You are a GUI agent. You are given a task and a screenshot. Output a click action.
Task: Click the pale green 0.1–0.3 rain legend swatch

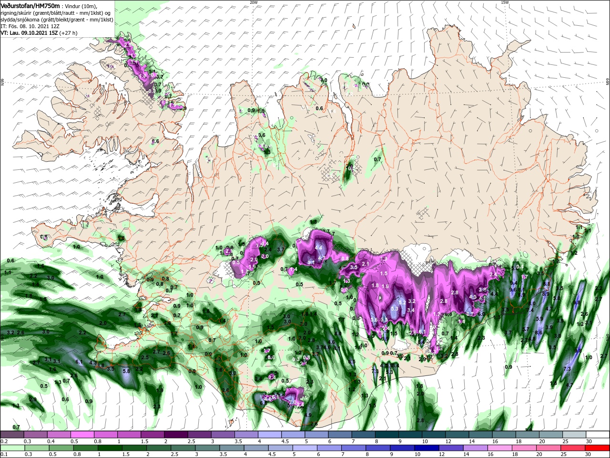point(12,448)
